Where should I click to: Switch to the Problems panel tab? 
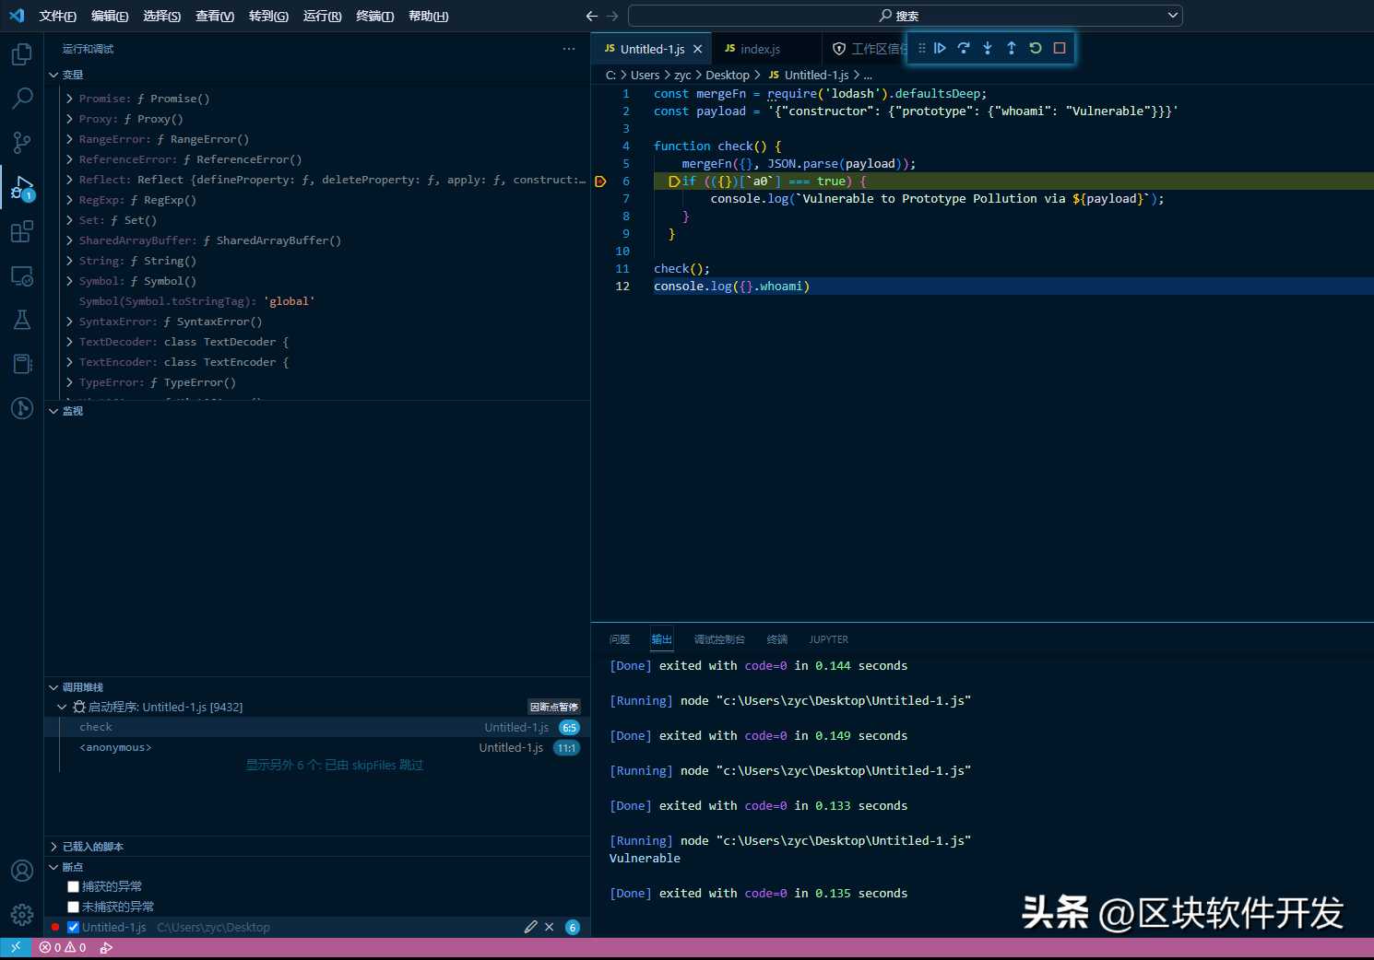coord(620,639)
